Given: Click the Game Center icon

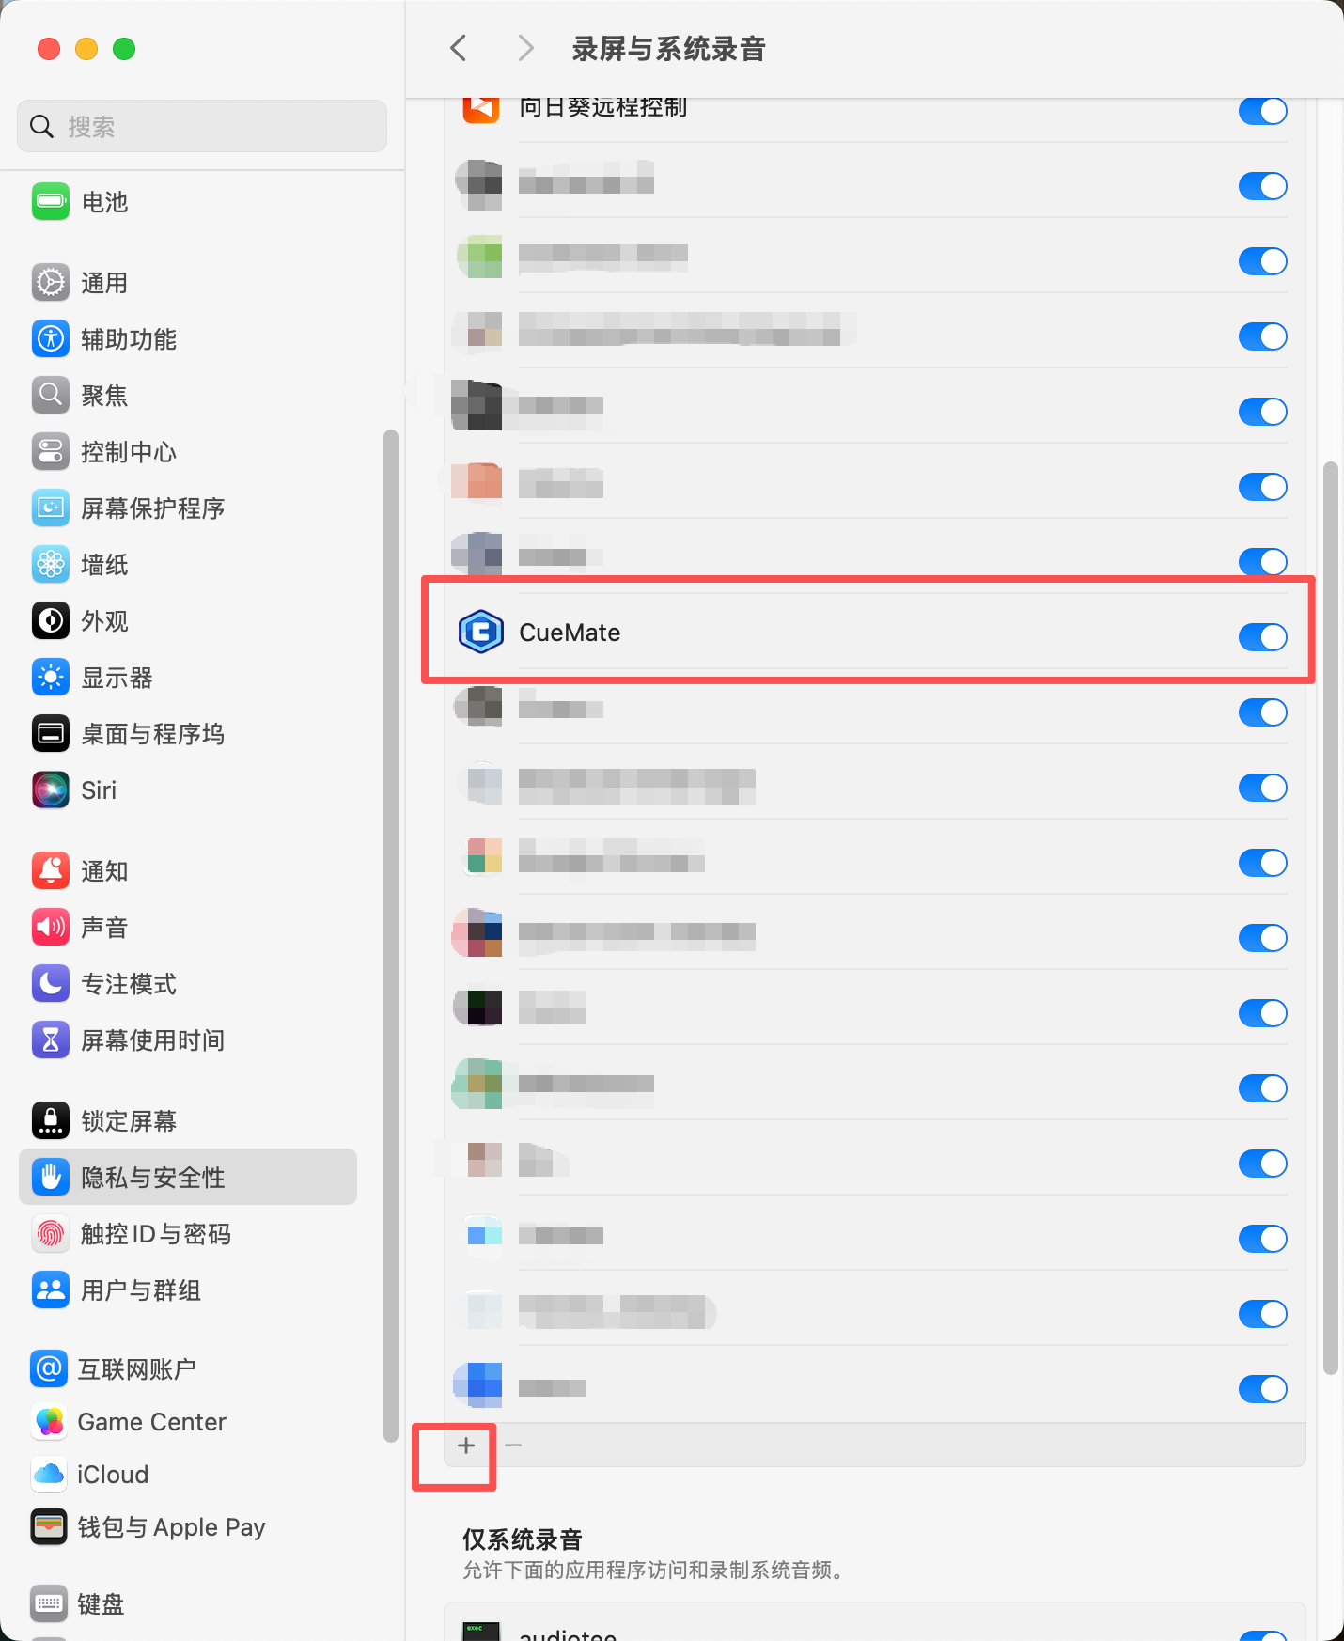Looking at the screenshot, I should (49, 1422).
